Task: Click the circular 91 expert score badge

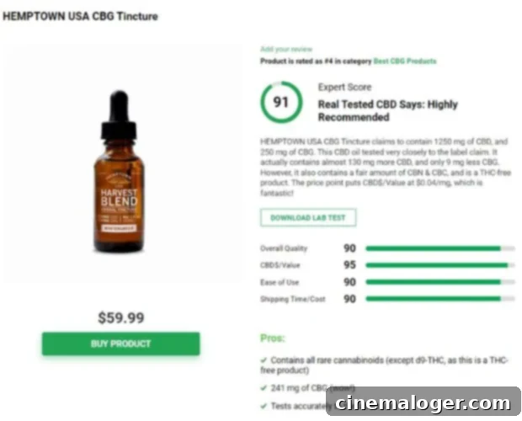Action: tap(281, 102)
